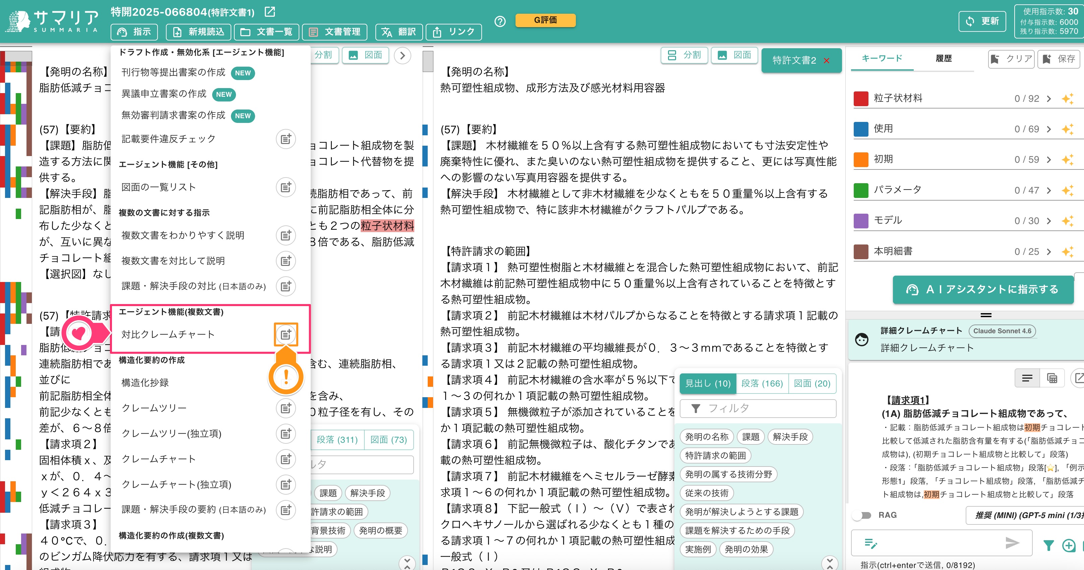Click the add-instruction icon for 課題・解決手段の要約
This screenshot has width=1084, height=570.
click(x=286, y=510)
